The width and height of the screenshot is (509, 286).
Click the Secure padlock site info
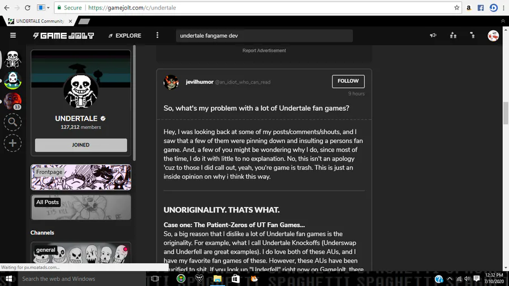(x=70, y=7)
